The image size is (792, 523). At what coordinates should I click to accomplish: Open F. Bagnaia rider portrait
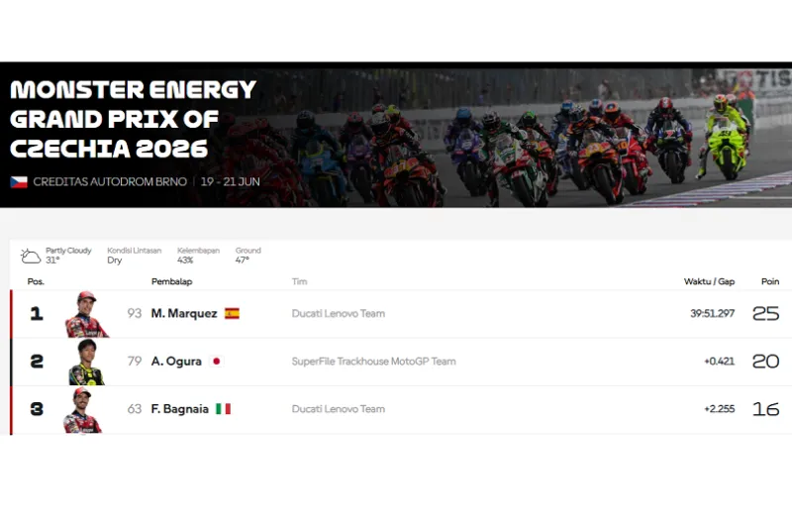(x=83, y=410)
